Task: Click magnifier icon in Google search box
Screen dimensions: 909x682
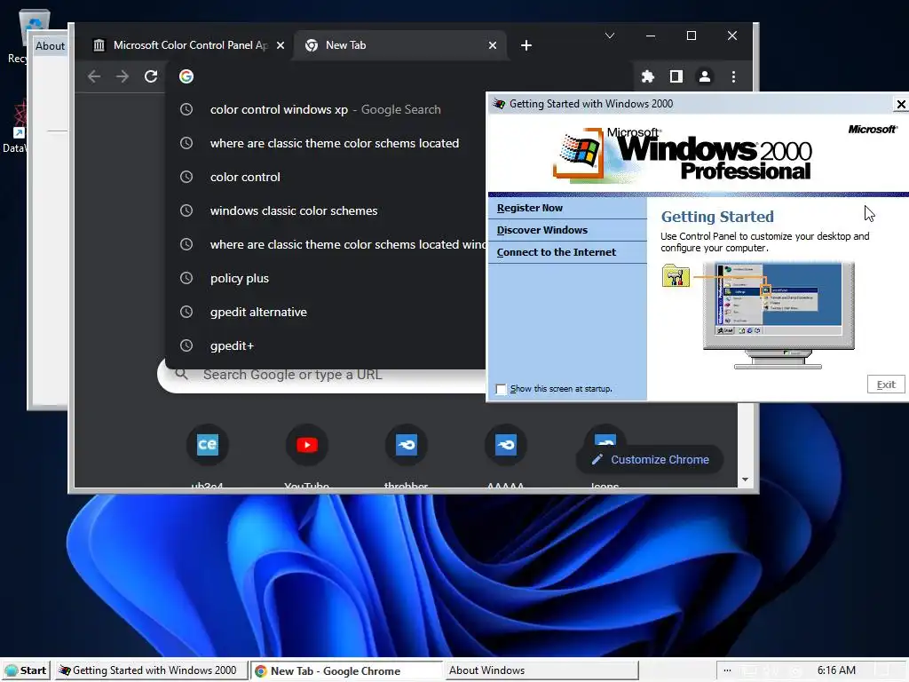Action: click(x=181, y=375)
